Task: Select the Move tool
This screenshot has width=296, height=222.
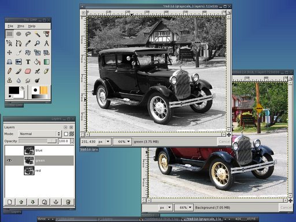Action: tap(9, 53)
